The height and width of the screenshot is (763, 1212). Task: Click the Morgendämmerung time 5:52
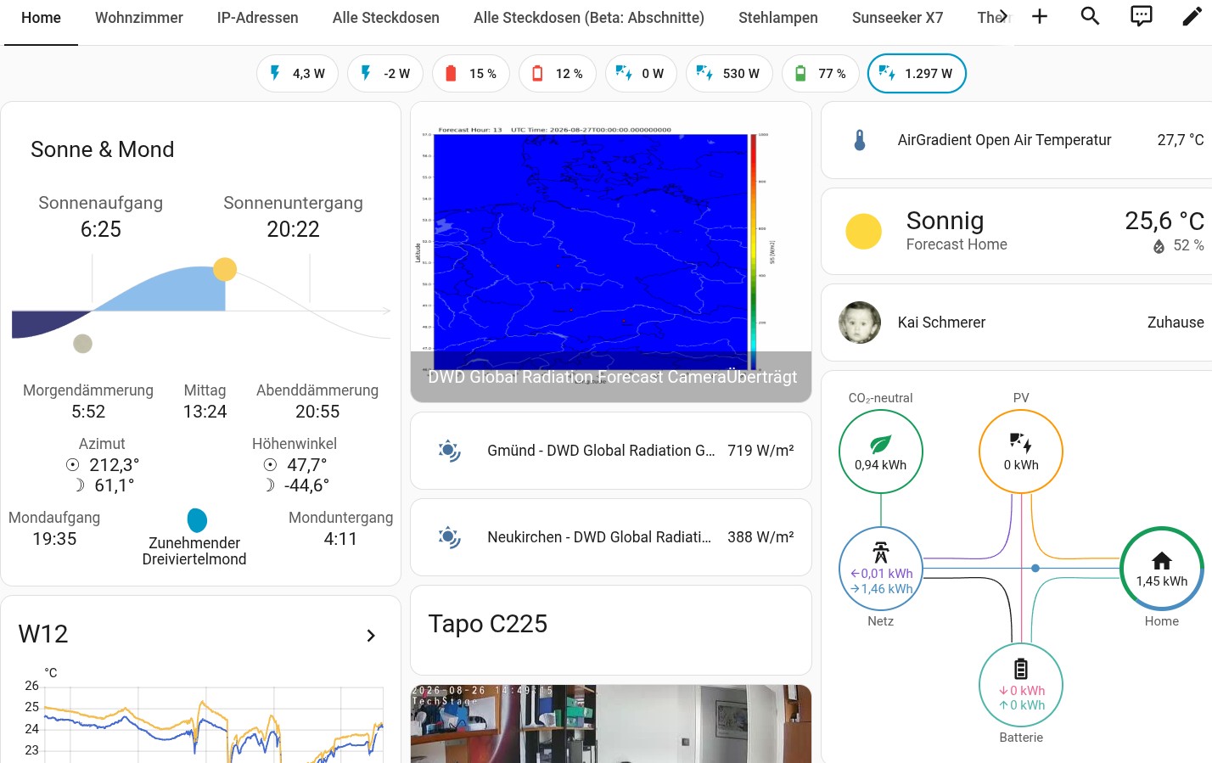(88, 412)
